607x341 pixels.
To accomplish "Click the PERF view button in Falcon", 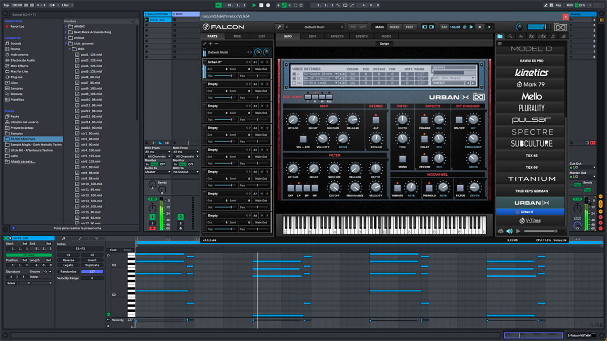I will pos(409,27).
